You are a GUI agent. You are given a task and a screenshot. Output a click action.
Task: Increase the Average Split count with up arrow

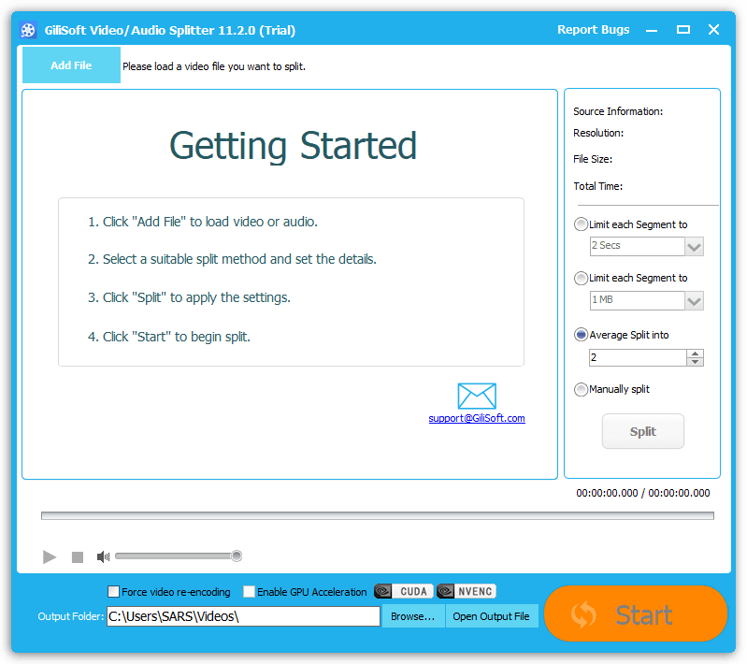pyautogui.click(x=695, y=354)
